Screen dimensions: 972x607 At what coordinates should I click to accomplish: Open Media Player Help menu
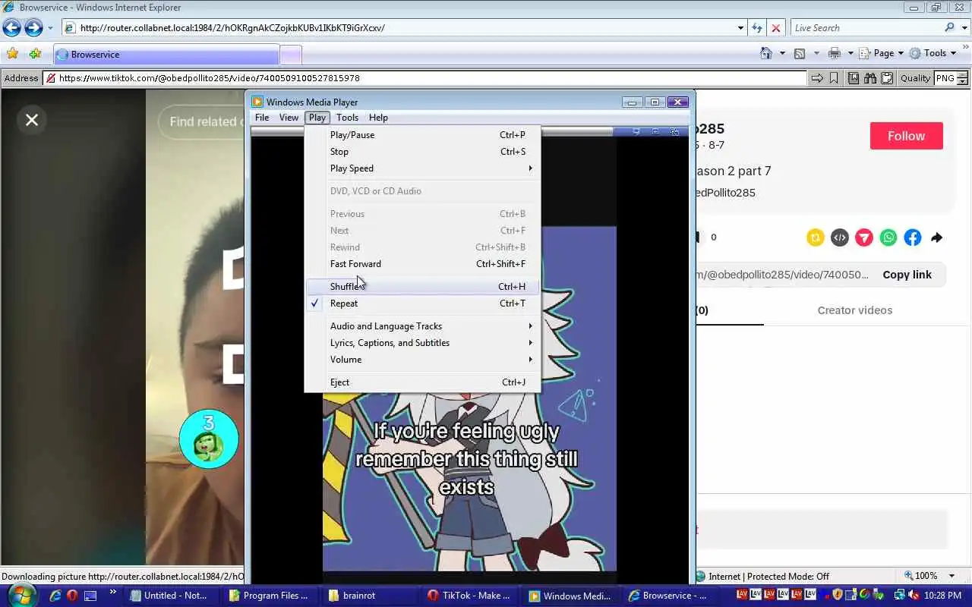tap(378, 118)
